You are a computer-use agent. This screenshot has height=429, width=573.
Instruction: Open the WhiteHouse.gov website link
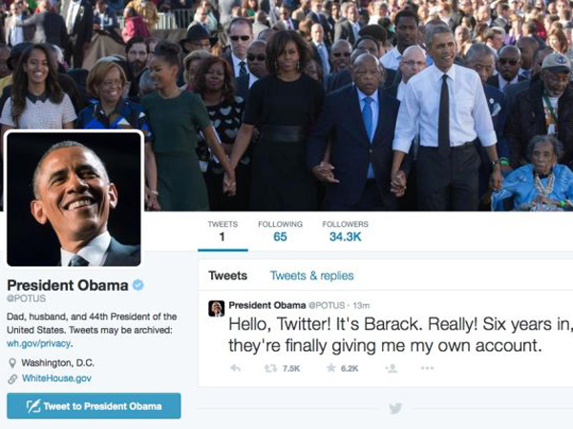pos(56,378)
